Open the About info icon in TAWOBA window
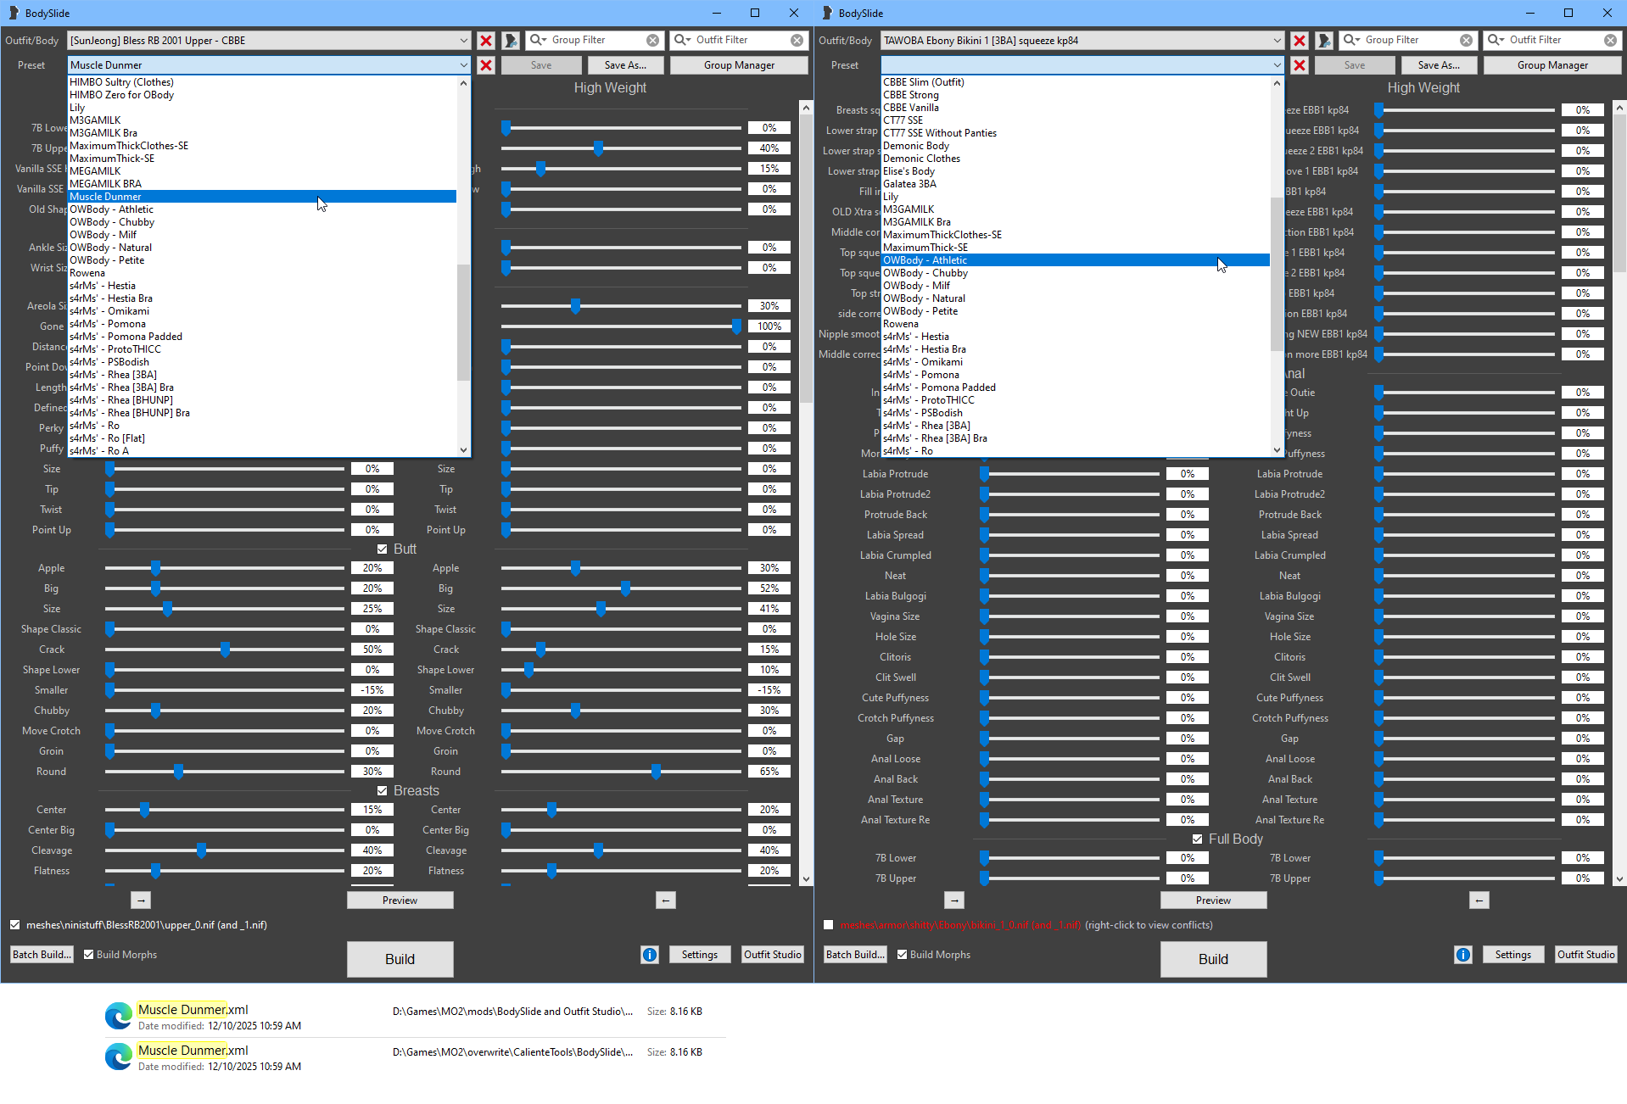The width and height of the screenshot is (1627, 1104). click(x=1463, y=955)
